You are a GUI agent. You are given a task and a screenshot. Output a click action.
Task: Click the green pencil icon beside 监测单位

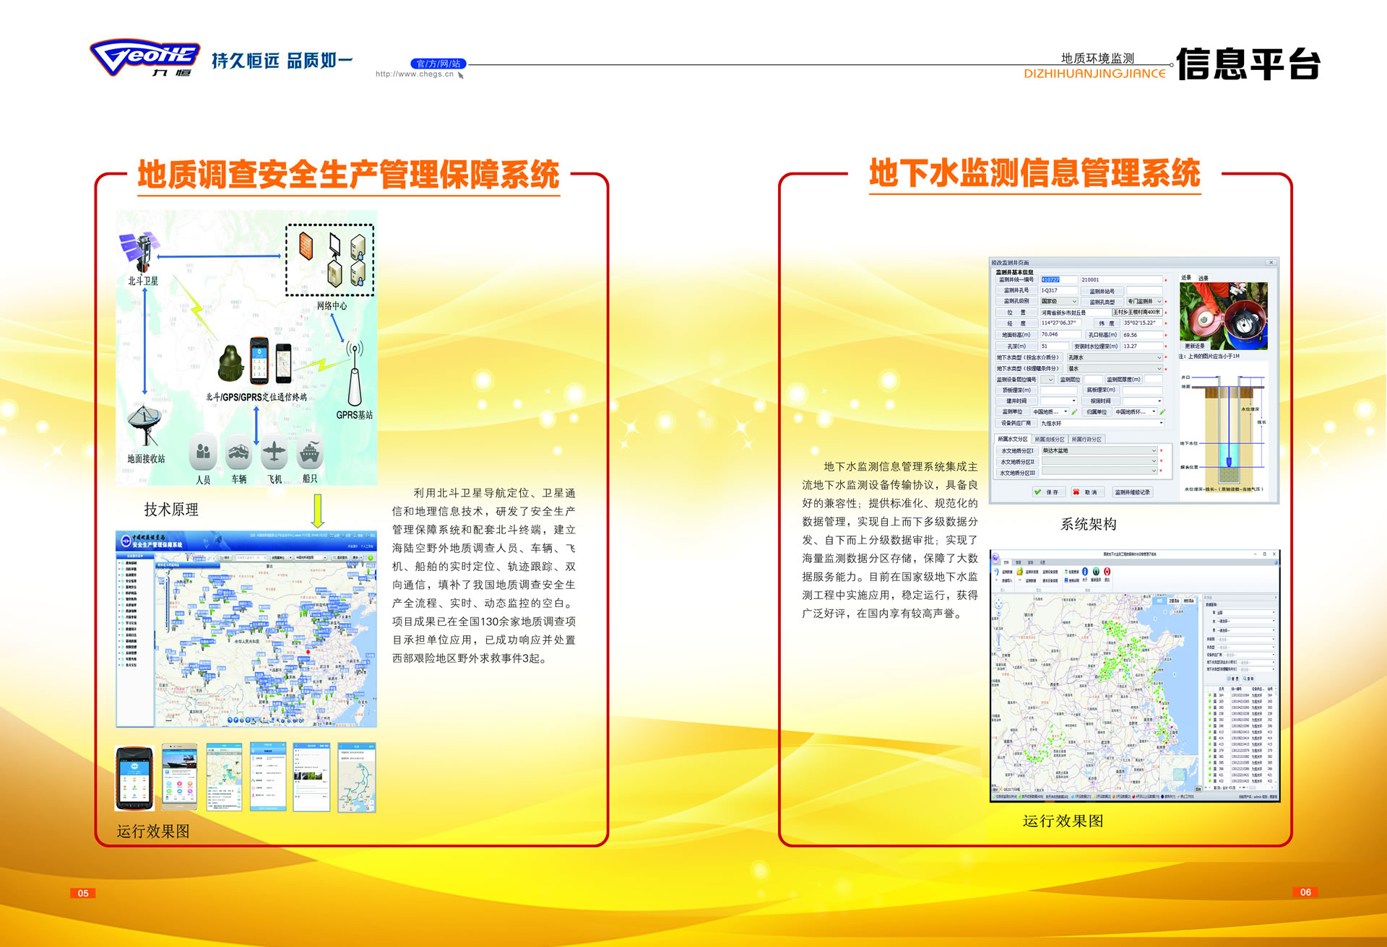[1074, 411]
